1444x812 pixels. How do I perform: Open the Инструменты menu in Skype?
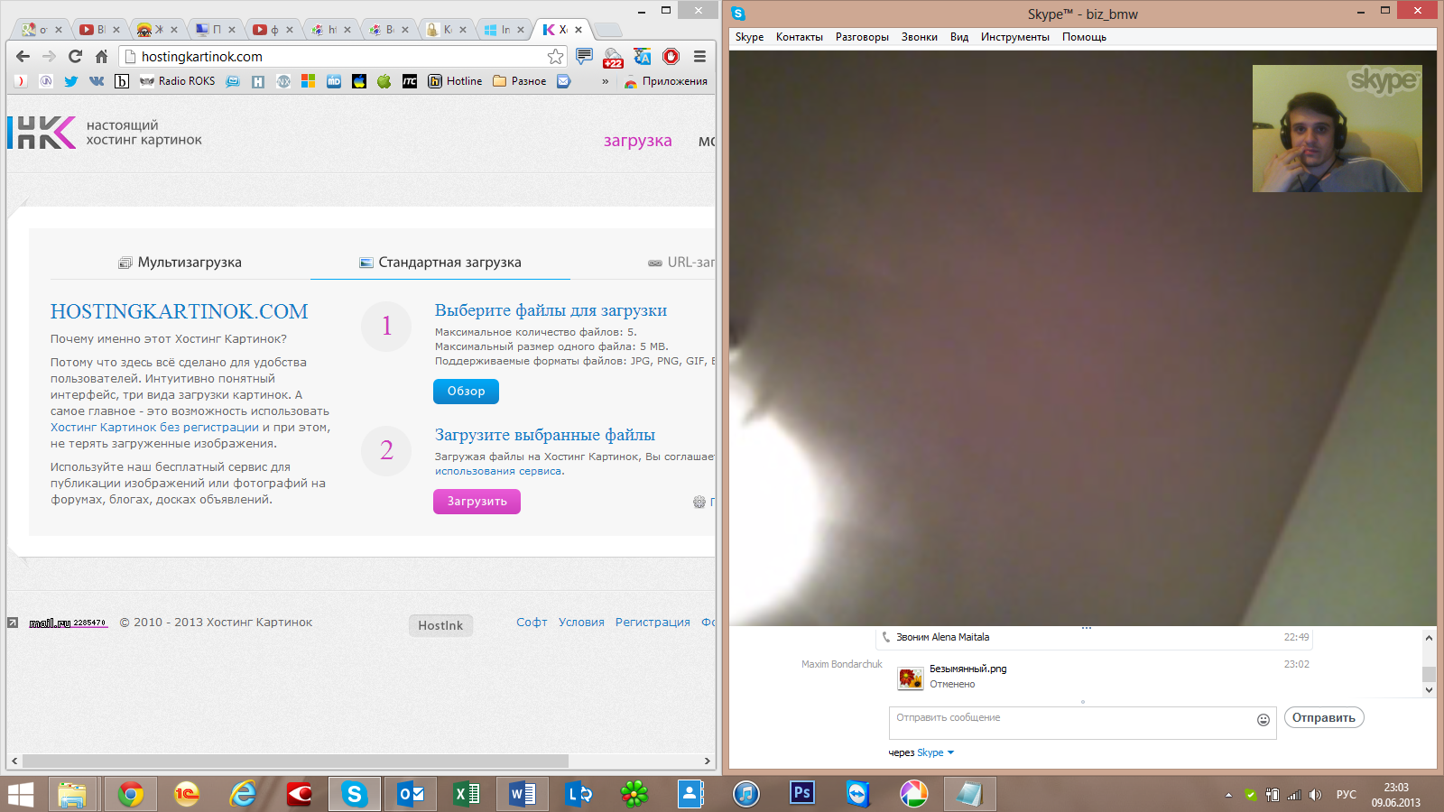[x=1015, y=37]
